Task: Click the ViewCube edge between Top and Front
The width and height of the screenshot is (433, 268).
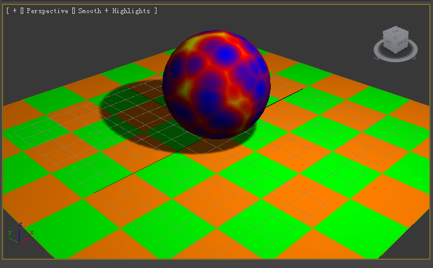Action: point(402,34)
